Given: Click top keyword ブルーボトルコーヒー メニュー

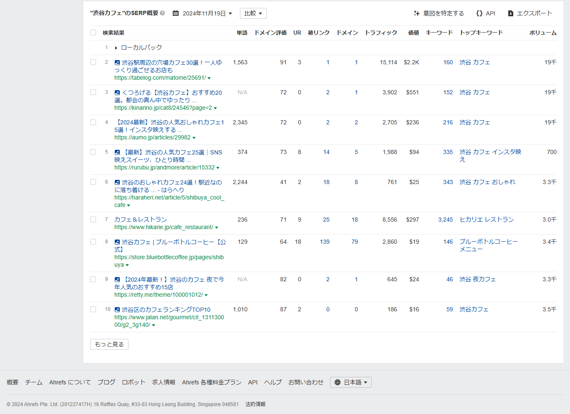Looking at the screenshot, I should (x=489, y=245).
